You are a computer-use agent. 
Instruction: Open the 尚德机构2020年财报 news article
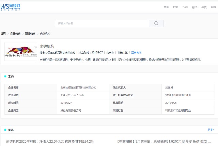(x=50, y=142)
